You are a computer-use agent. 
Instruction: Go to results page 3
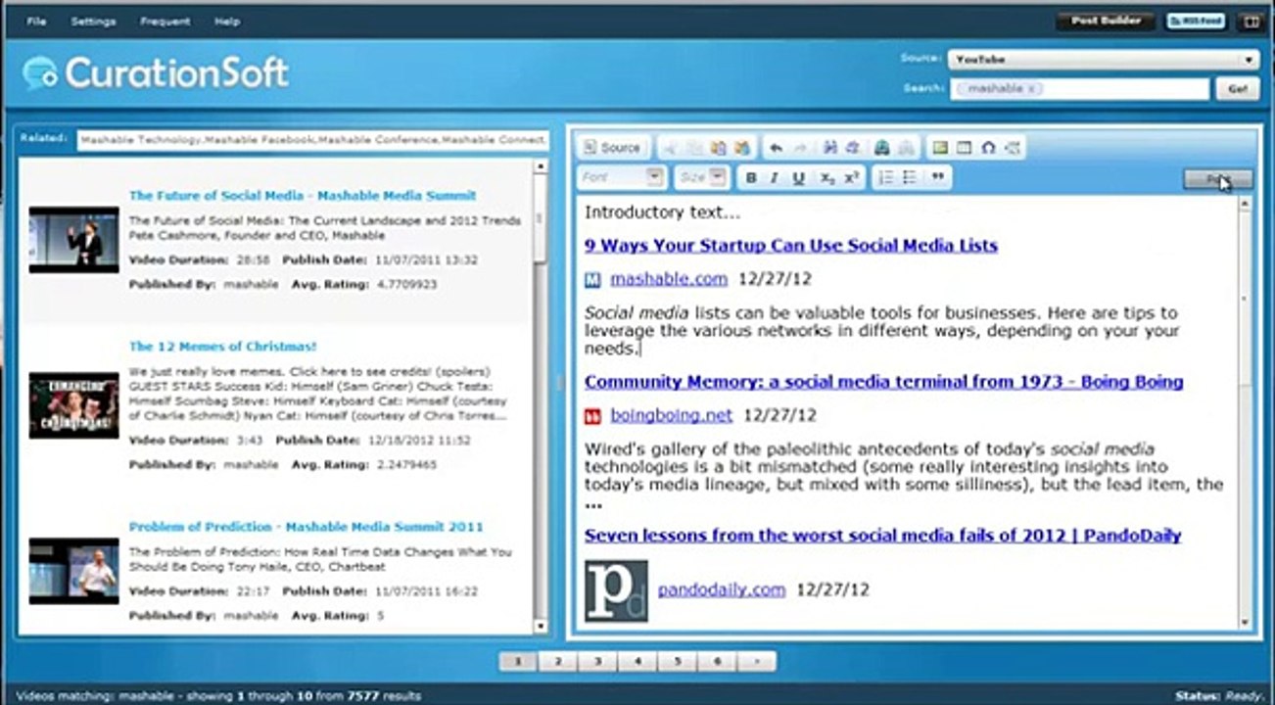[597, 662]
